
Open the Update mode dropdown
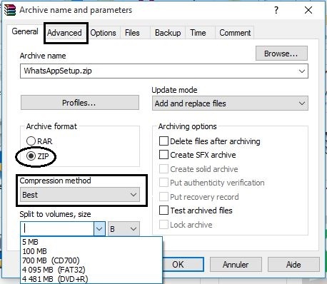(230, 103)
